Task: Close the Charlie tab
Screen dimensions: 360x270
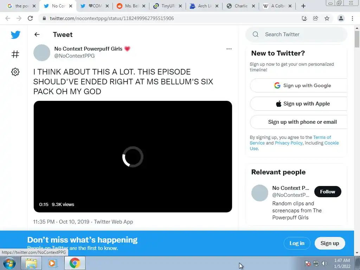Action: coord(253,6)
